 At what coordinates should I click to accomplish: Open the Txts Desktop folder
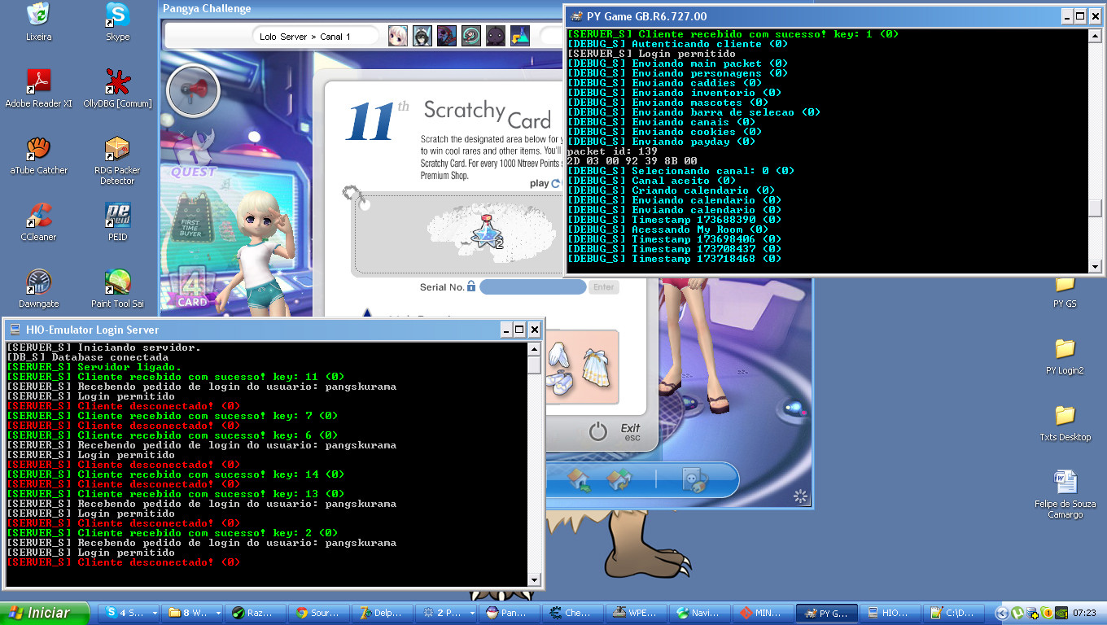1065,422
